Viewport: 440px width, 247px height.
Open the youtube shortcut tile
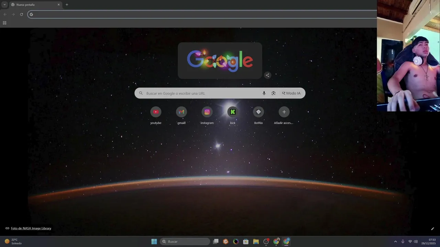tap(156, 115)
